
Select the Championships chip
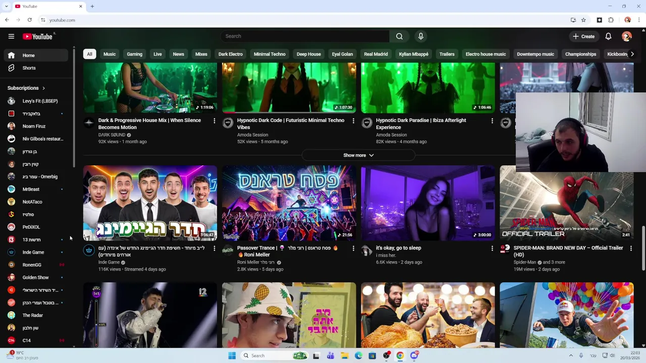(580, 54)
